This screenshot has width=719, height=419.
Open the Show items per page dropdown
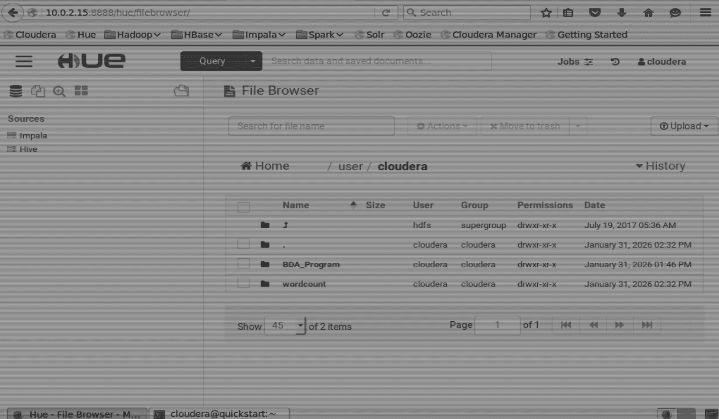(285, 326)
